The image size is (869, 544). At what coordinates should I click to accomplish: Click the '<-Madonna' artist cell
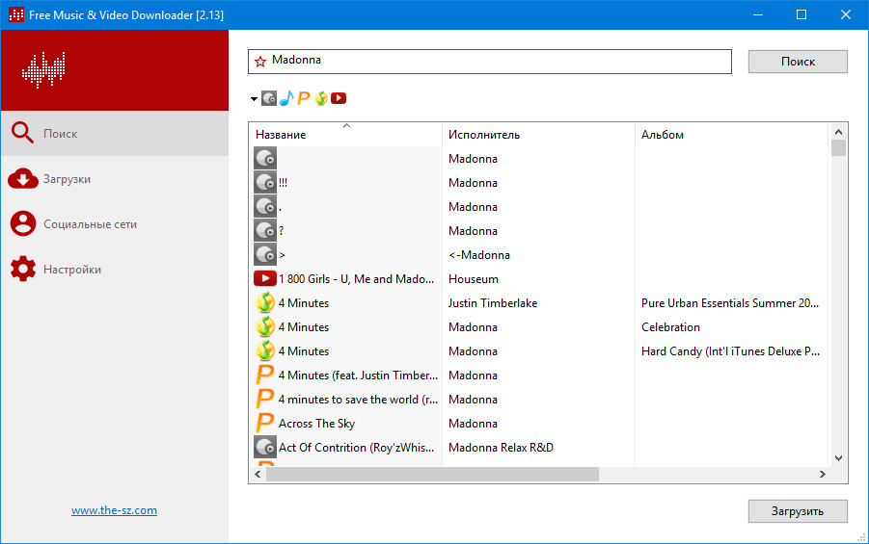coord(478,255)
